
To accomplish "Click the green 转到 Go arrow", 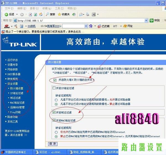I will click(x=151, y=20).
